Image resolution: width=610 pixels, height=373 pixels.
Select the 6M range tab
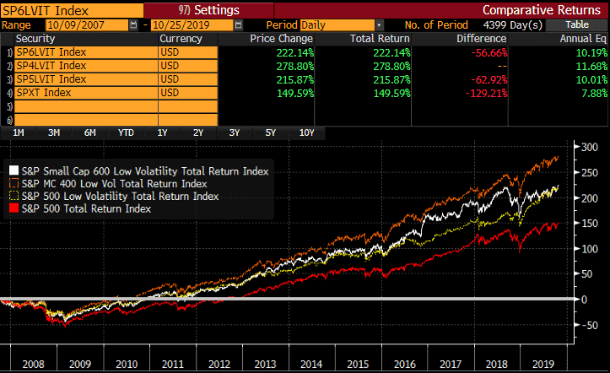90,133
